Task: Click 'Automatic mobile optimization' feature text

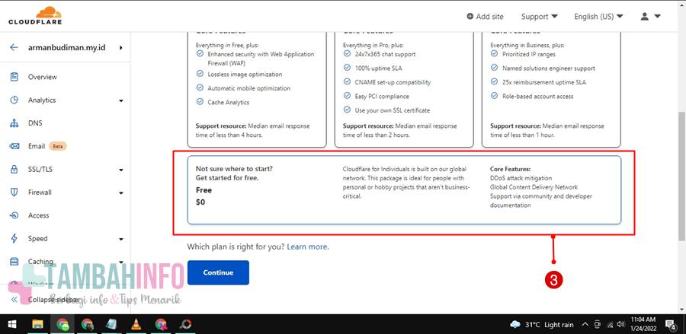Action: 249,88
